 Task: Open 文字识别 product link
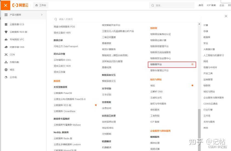[x=107, y=95]
